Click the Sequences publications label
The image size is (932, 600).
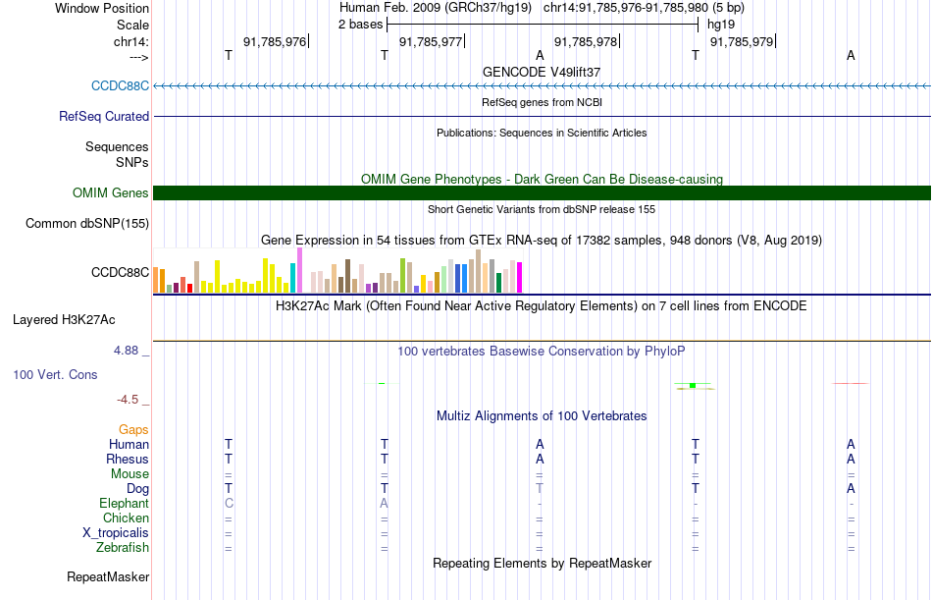point(117,146)
